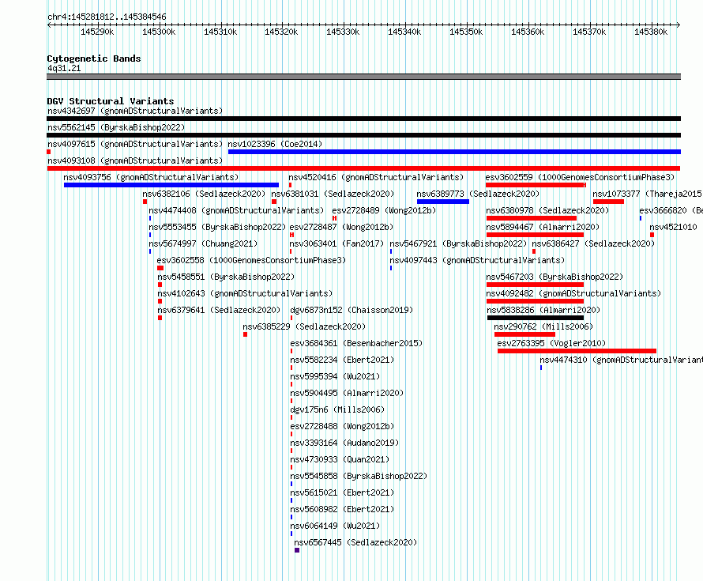Viewport: 703px width, 581px height.
Task: Click the 145360k ruler position
Action: 528,32
